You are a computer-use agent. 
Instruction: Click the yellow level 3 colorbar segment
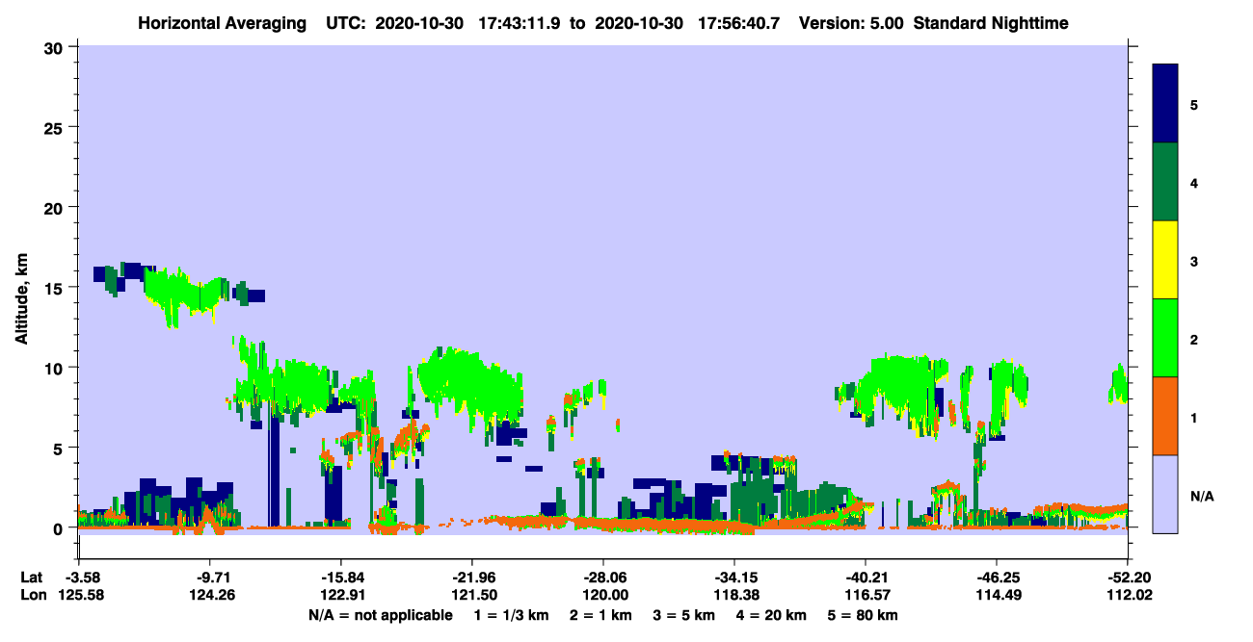(x=1165, y=260)
